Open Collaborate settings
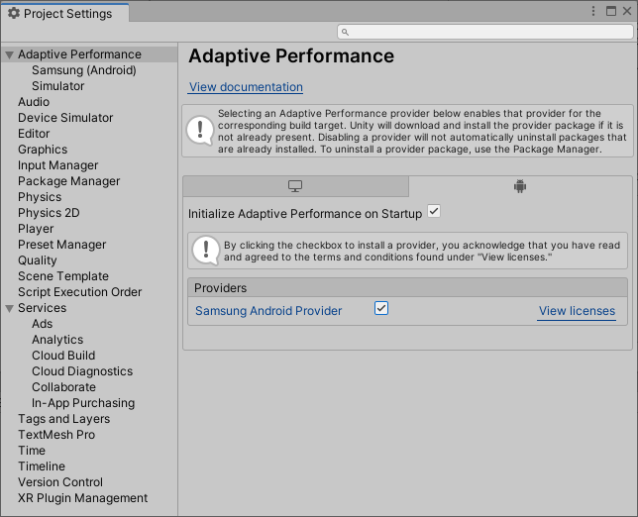This screenshot has width=638, height=517. click(63, 387)
